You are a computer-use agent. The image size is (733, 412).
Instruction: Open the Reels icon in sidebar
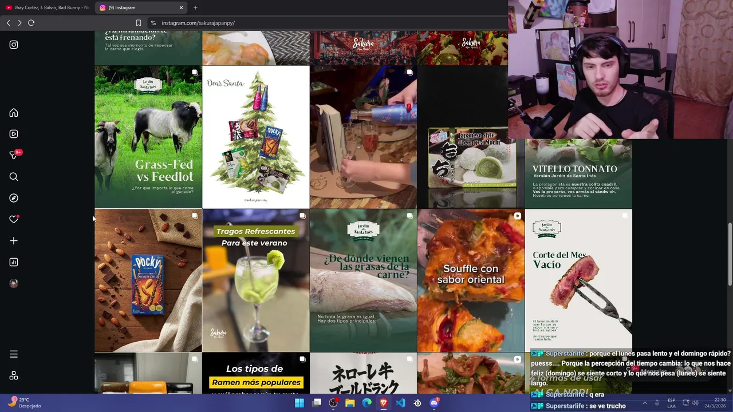14,134
